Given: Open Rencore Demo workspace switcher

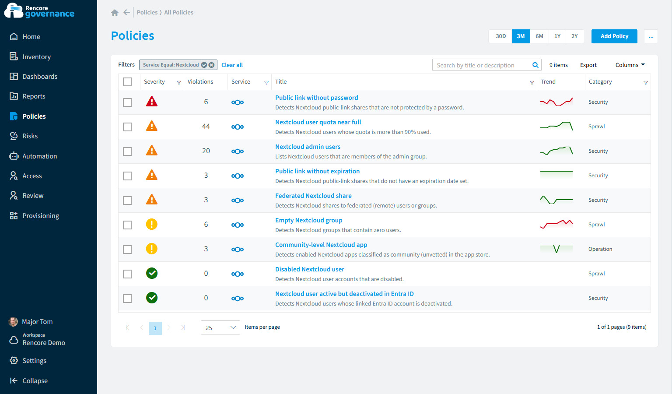Looking at the screenshot, I should (x=44, y=339).
